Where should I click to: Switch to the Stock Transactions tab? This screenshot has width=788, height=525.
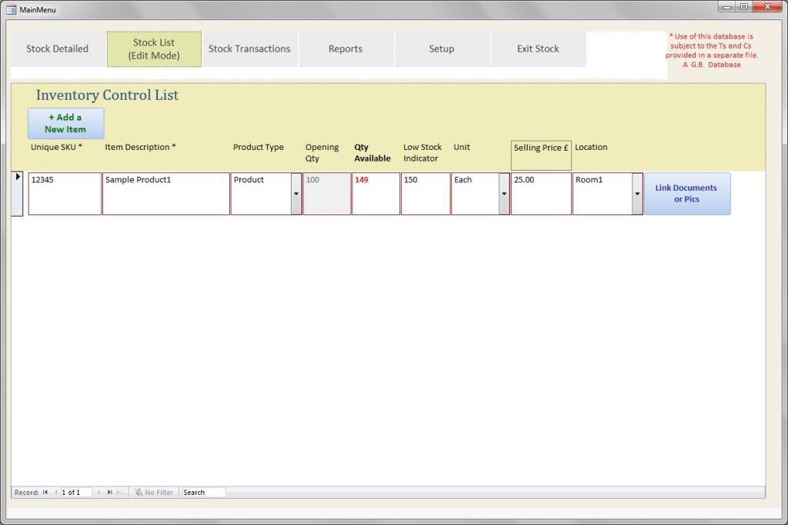tap(249, 48)
